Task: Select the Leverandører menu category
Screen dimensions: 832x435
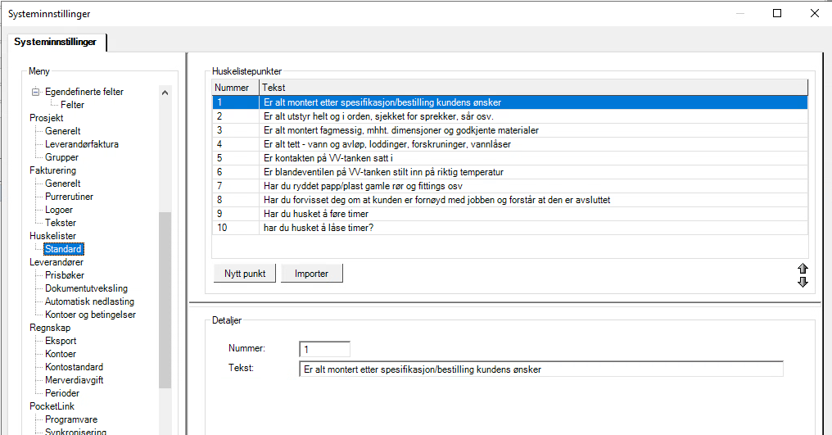Action: [57, 262]
